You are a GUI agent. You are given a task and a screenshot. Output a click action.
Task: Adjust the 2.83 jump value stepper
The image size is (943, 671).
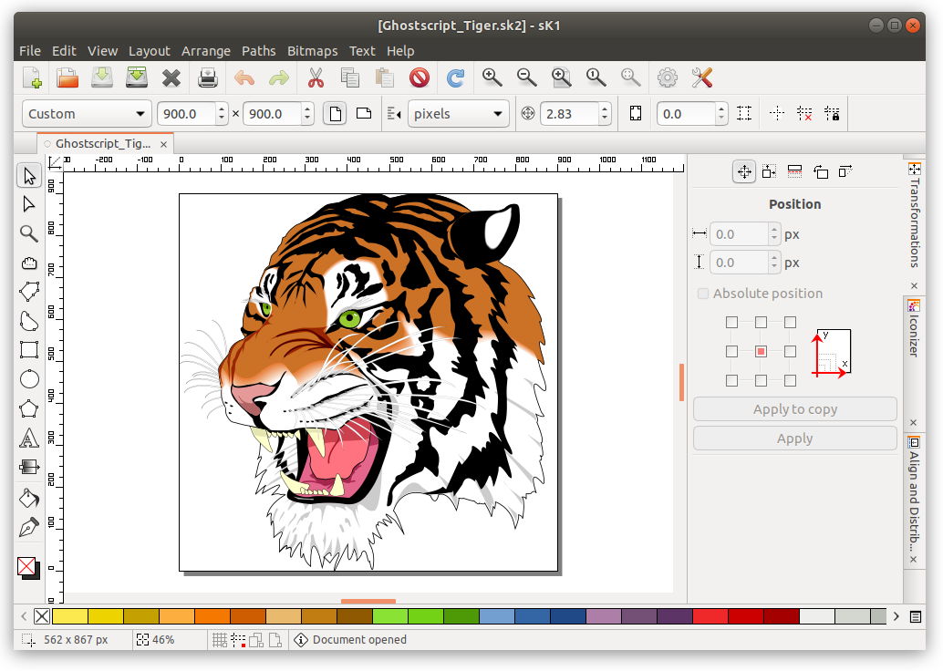point(605,114)
